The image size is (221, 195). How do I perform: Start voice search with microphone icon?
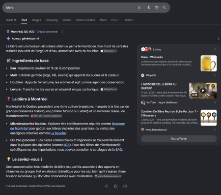[149, 7]
